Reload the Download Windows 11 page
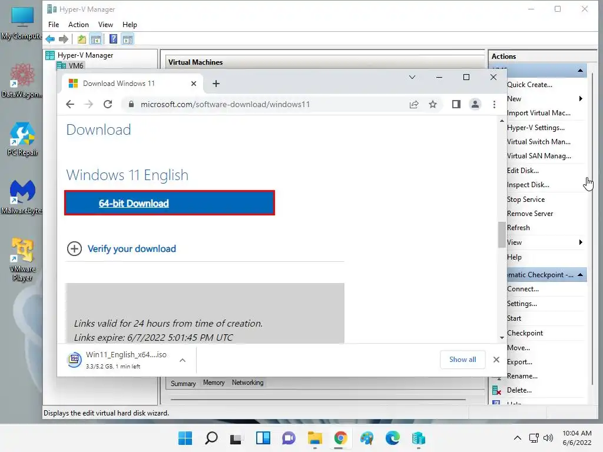Viewport: 603px width, 452px height. (108, 104)
